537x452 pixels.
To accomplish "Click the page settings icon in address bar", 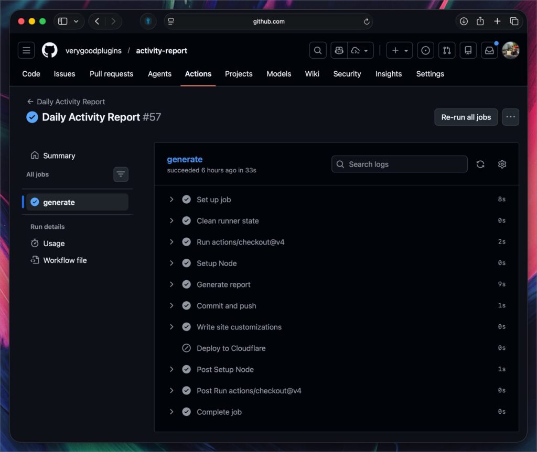I will [171, 21].
